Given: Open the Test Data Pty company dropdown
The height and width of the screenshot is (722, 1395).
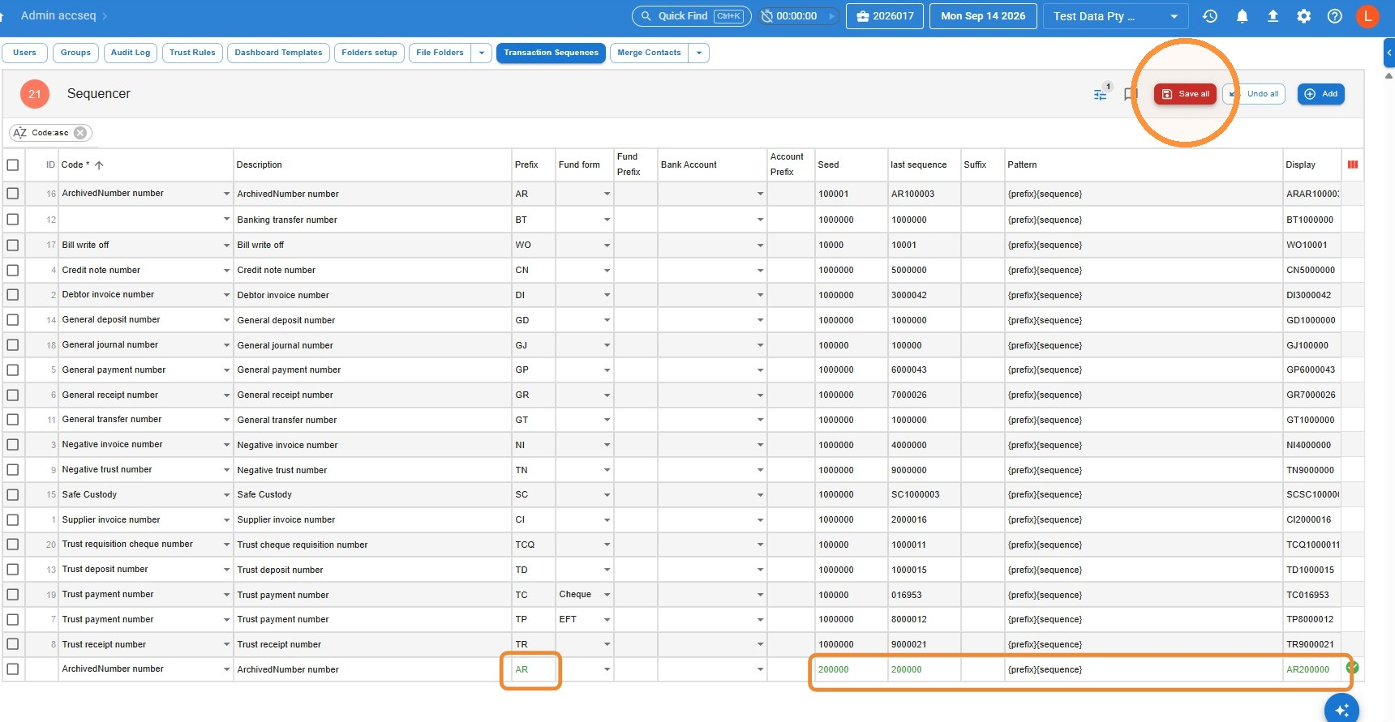Looking at the screenshot, I should click(1116, 16).
